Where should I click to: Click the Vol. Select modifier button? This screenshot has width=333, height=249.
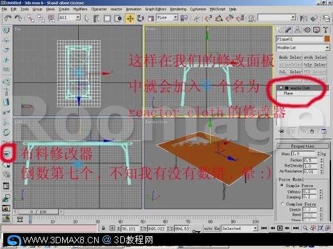pos(291,72)
